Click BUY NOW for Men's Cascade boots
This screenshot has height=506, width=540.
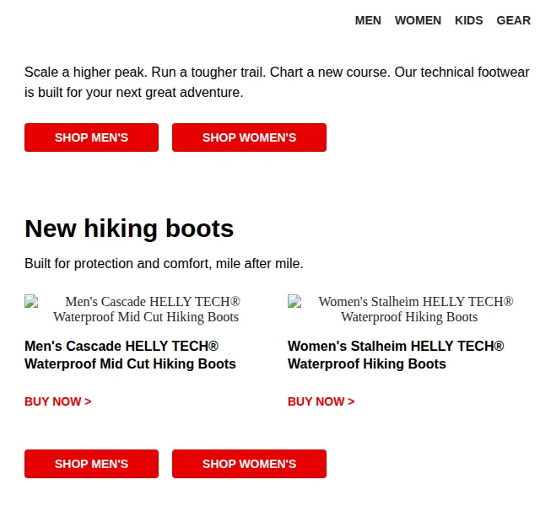(x=58, y=401)
